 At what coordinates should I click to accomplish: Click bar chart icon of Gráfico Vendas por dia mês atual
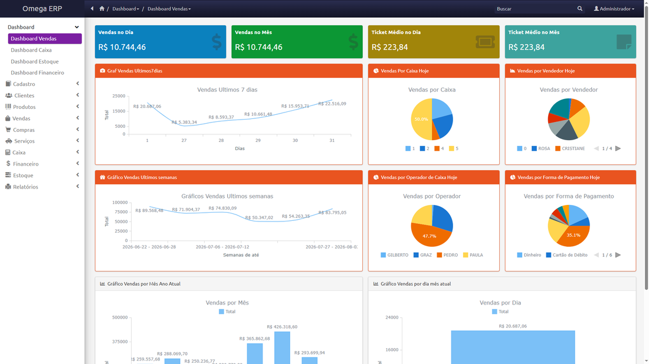376,284
